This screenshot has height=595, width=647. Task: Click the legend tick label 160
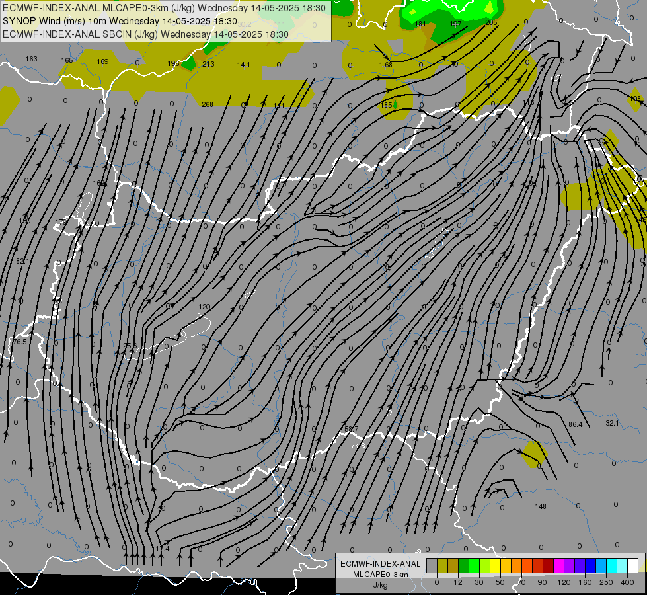585,582
